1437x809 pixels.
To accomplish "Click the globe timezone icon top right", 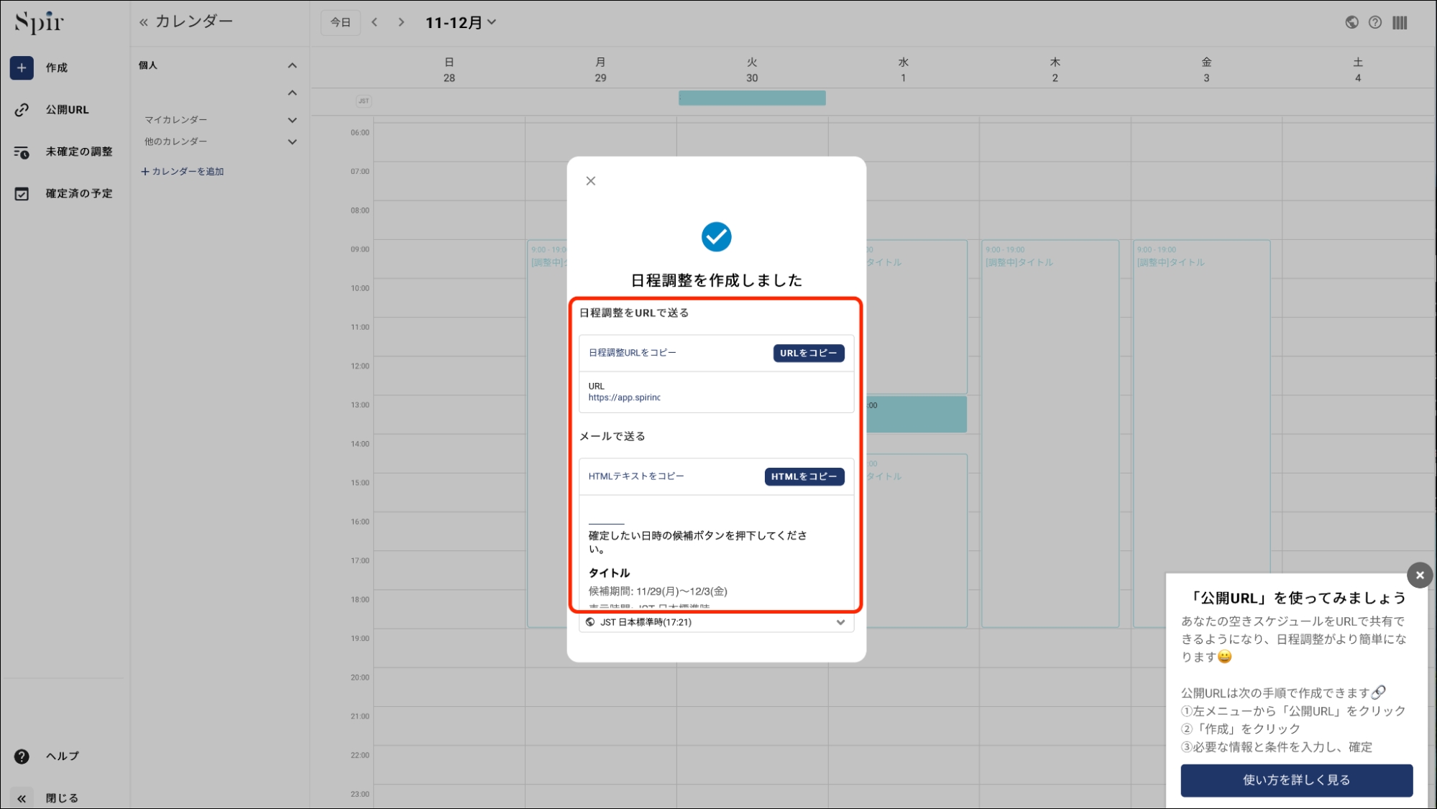I will click(1351, 22).
